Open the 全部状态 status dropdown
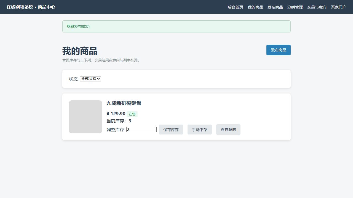This screenshot has height=198, width=353. 90,79
